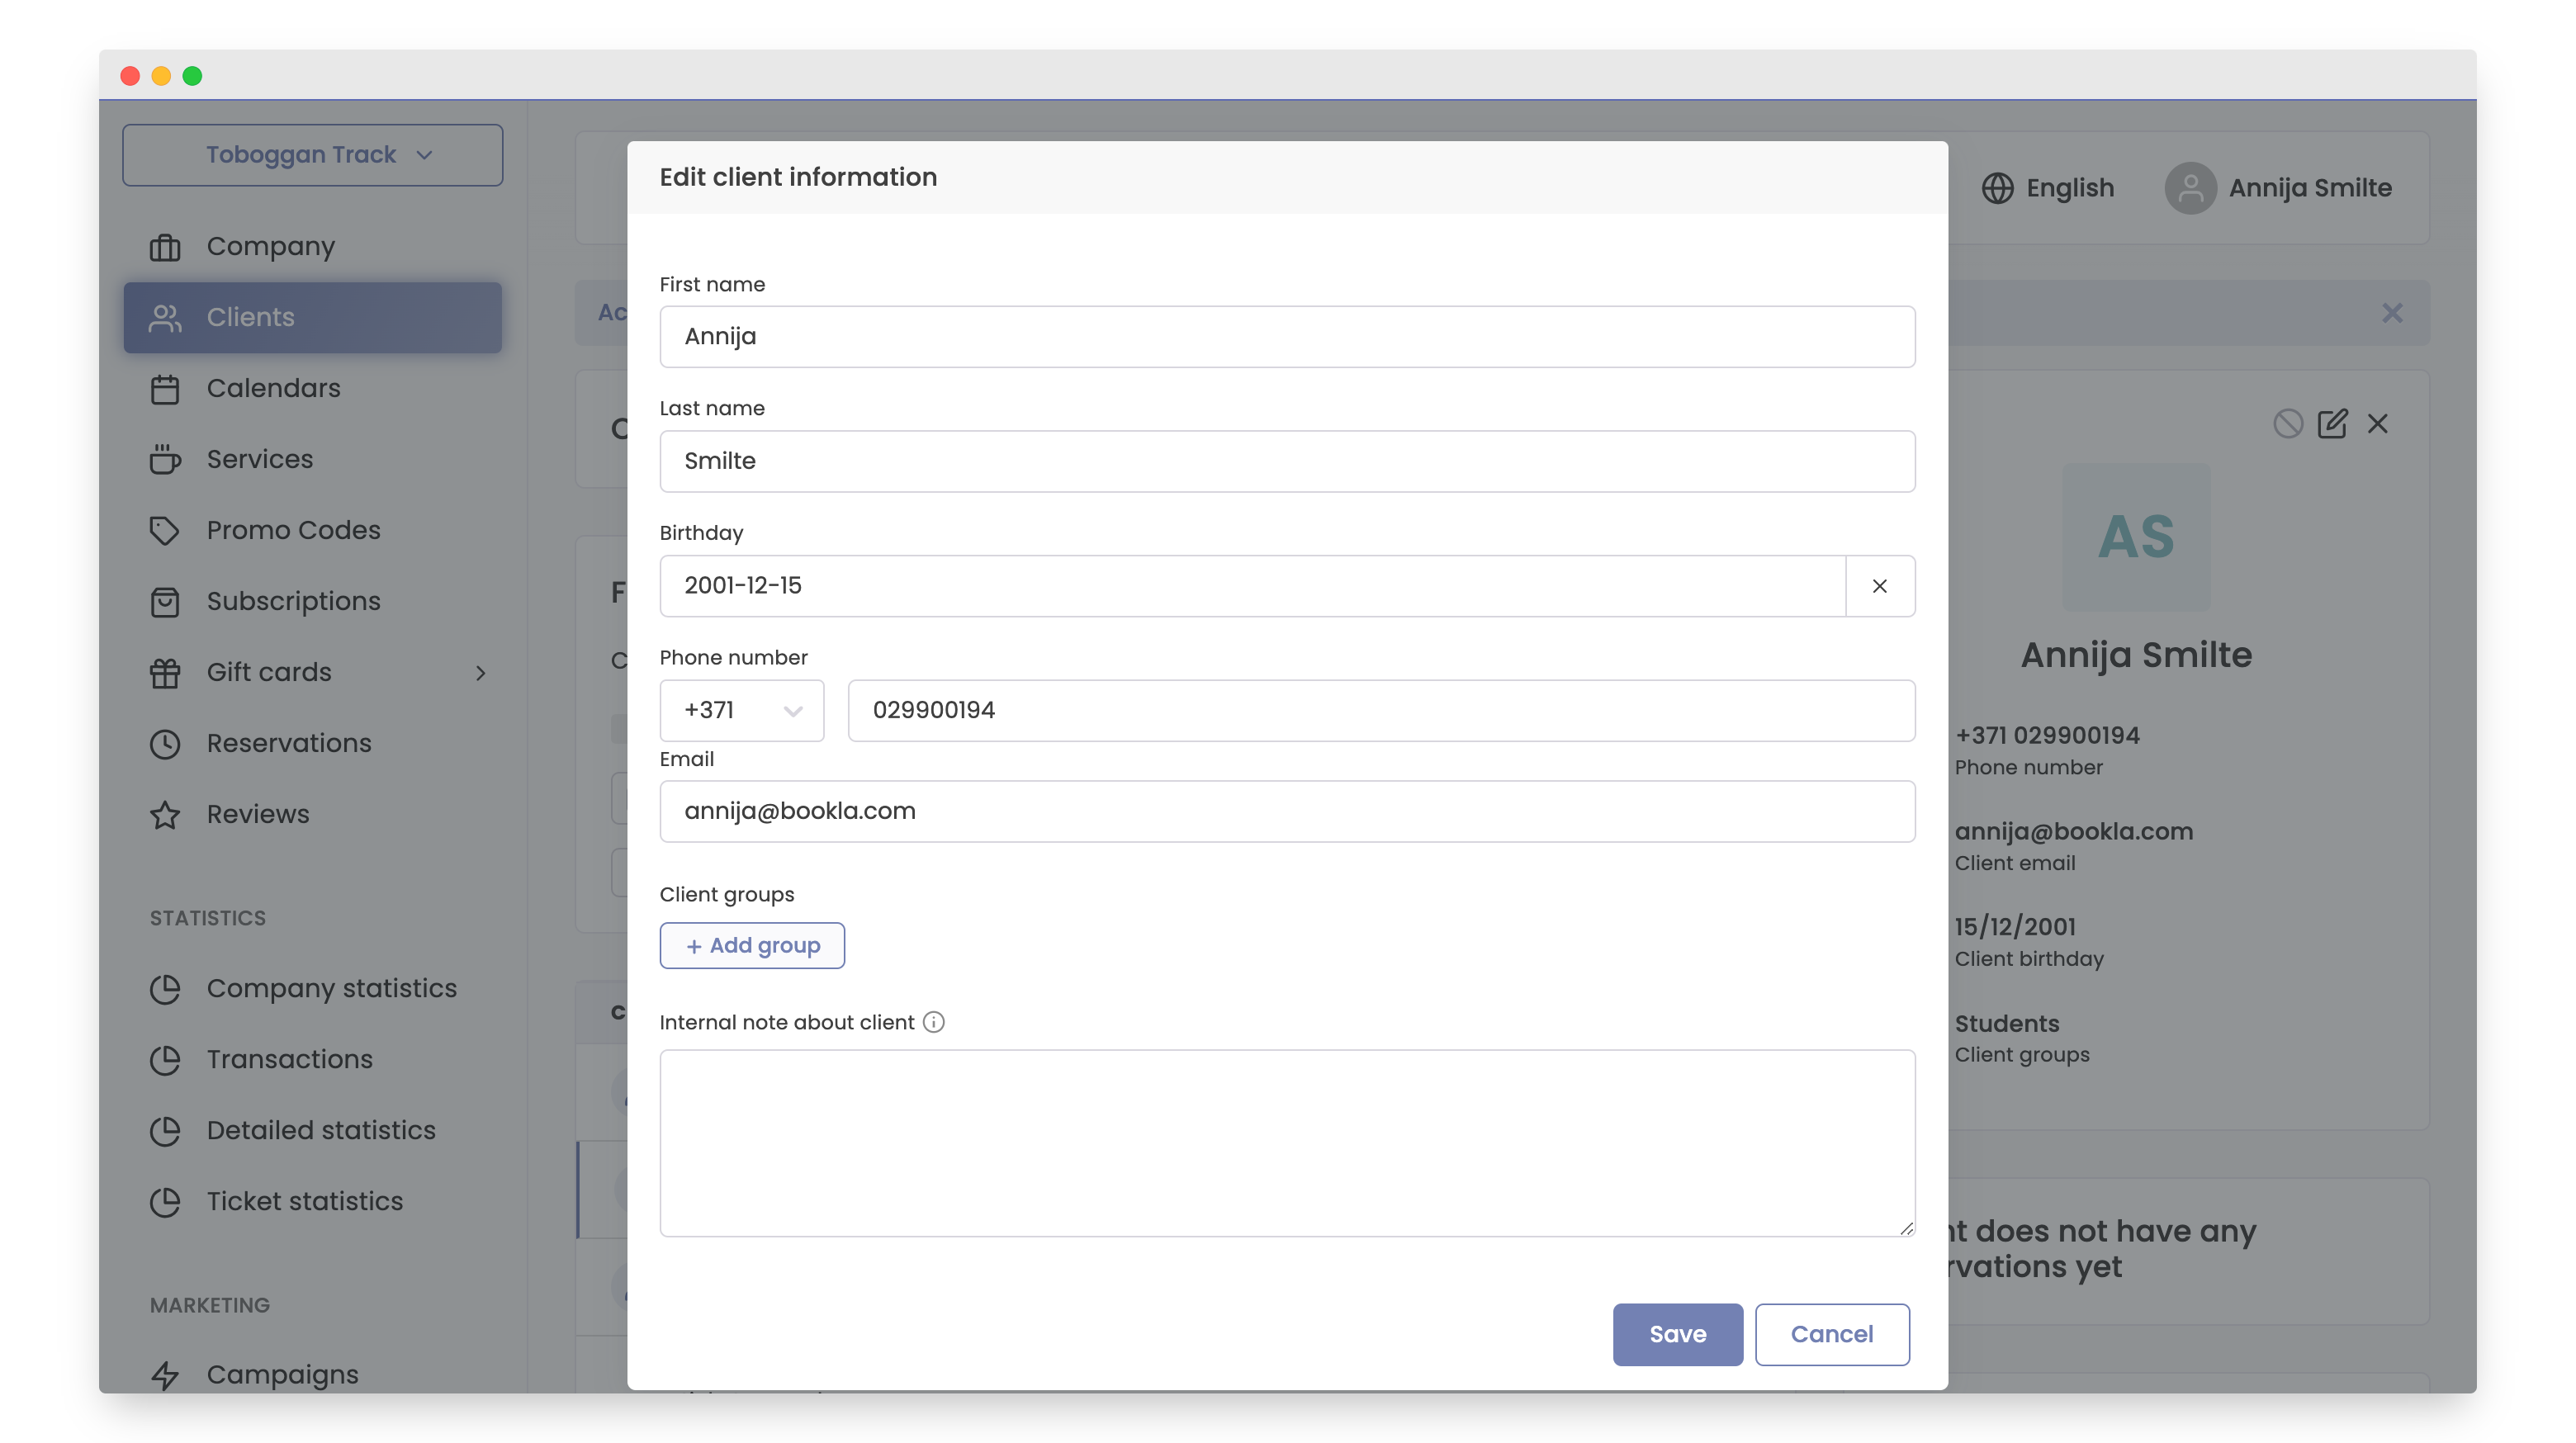Click the info icon beside Internal note
Viewport: 2576px width, 1443px height.
tap(933, 1022)
